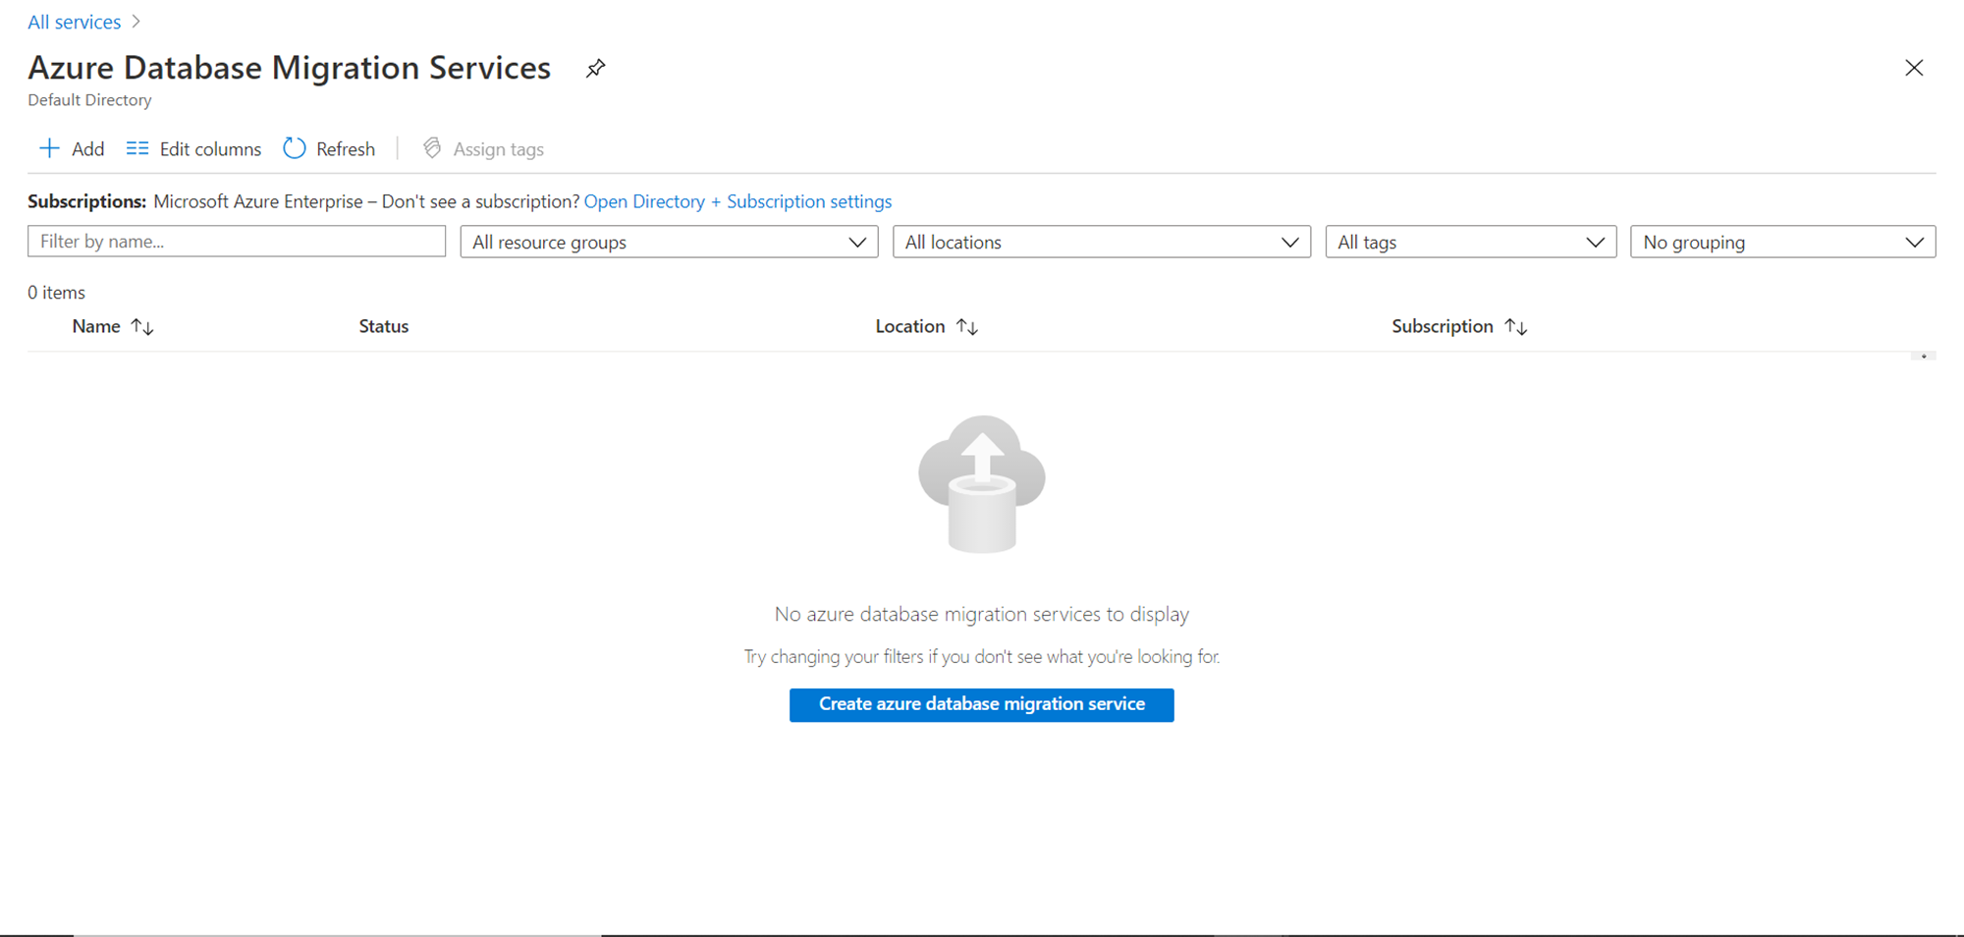Sort the list by Subscription column

[1459, 326]
